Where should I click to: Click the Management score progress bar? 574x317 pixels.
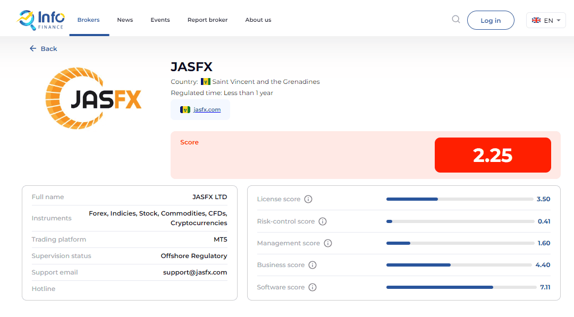pos(460,243)
